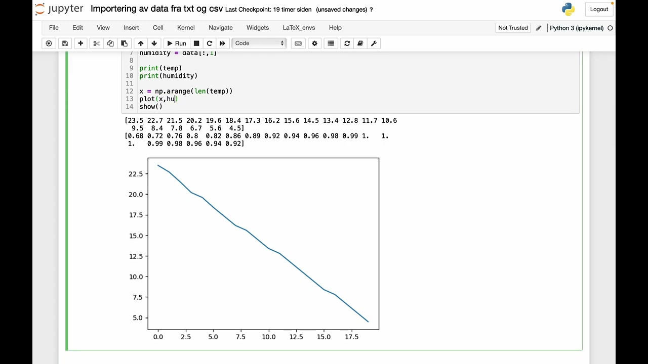Open the Edit menu

point(77,28)
